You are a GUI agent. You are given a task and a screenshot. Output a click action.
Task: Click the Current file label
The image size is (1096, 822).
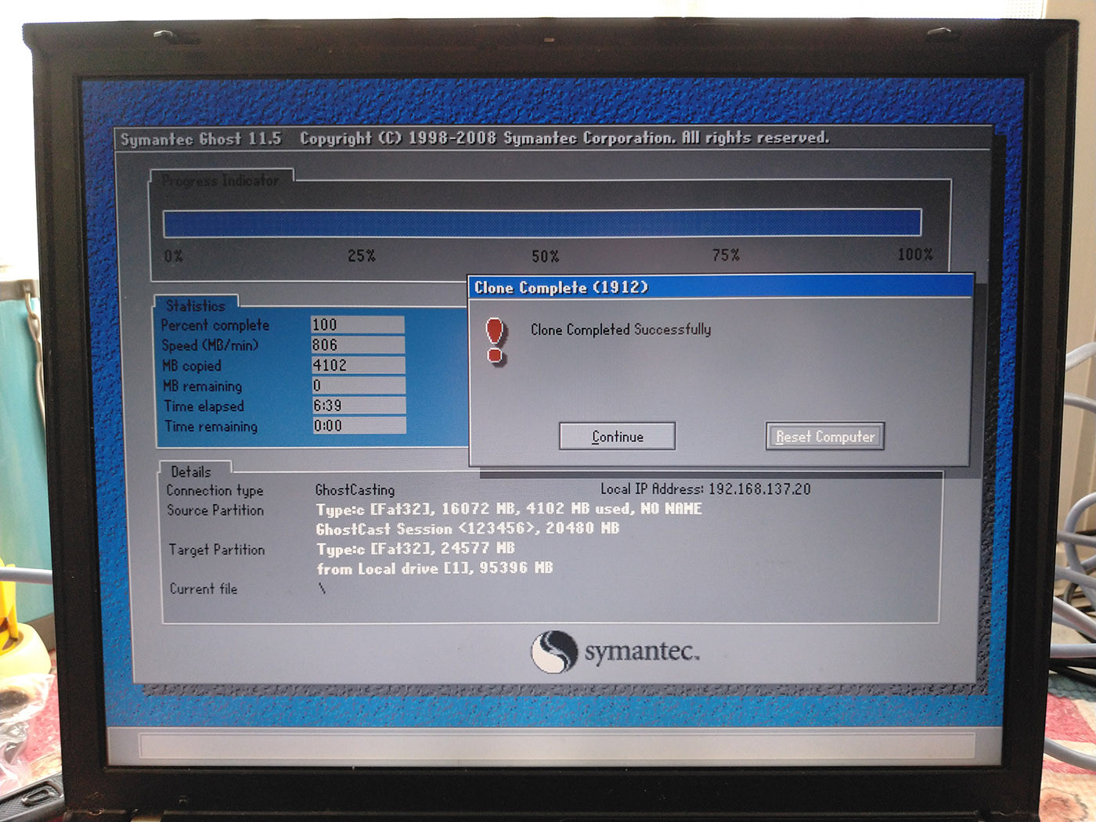204,589
